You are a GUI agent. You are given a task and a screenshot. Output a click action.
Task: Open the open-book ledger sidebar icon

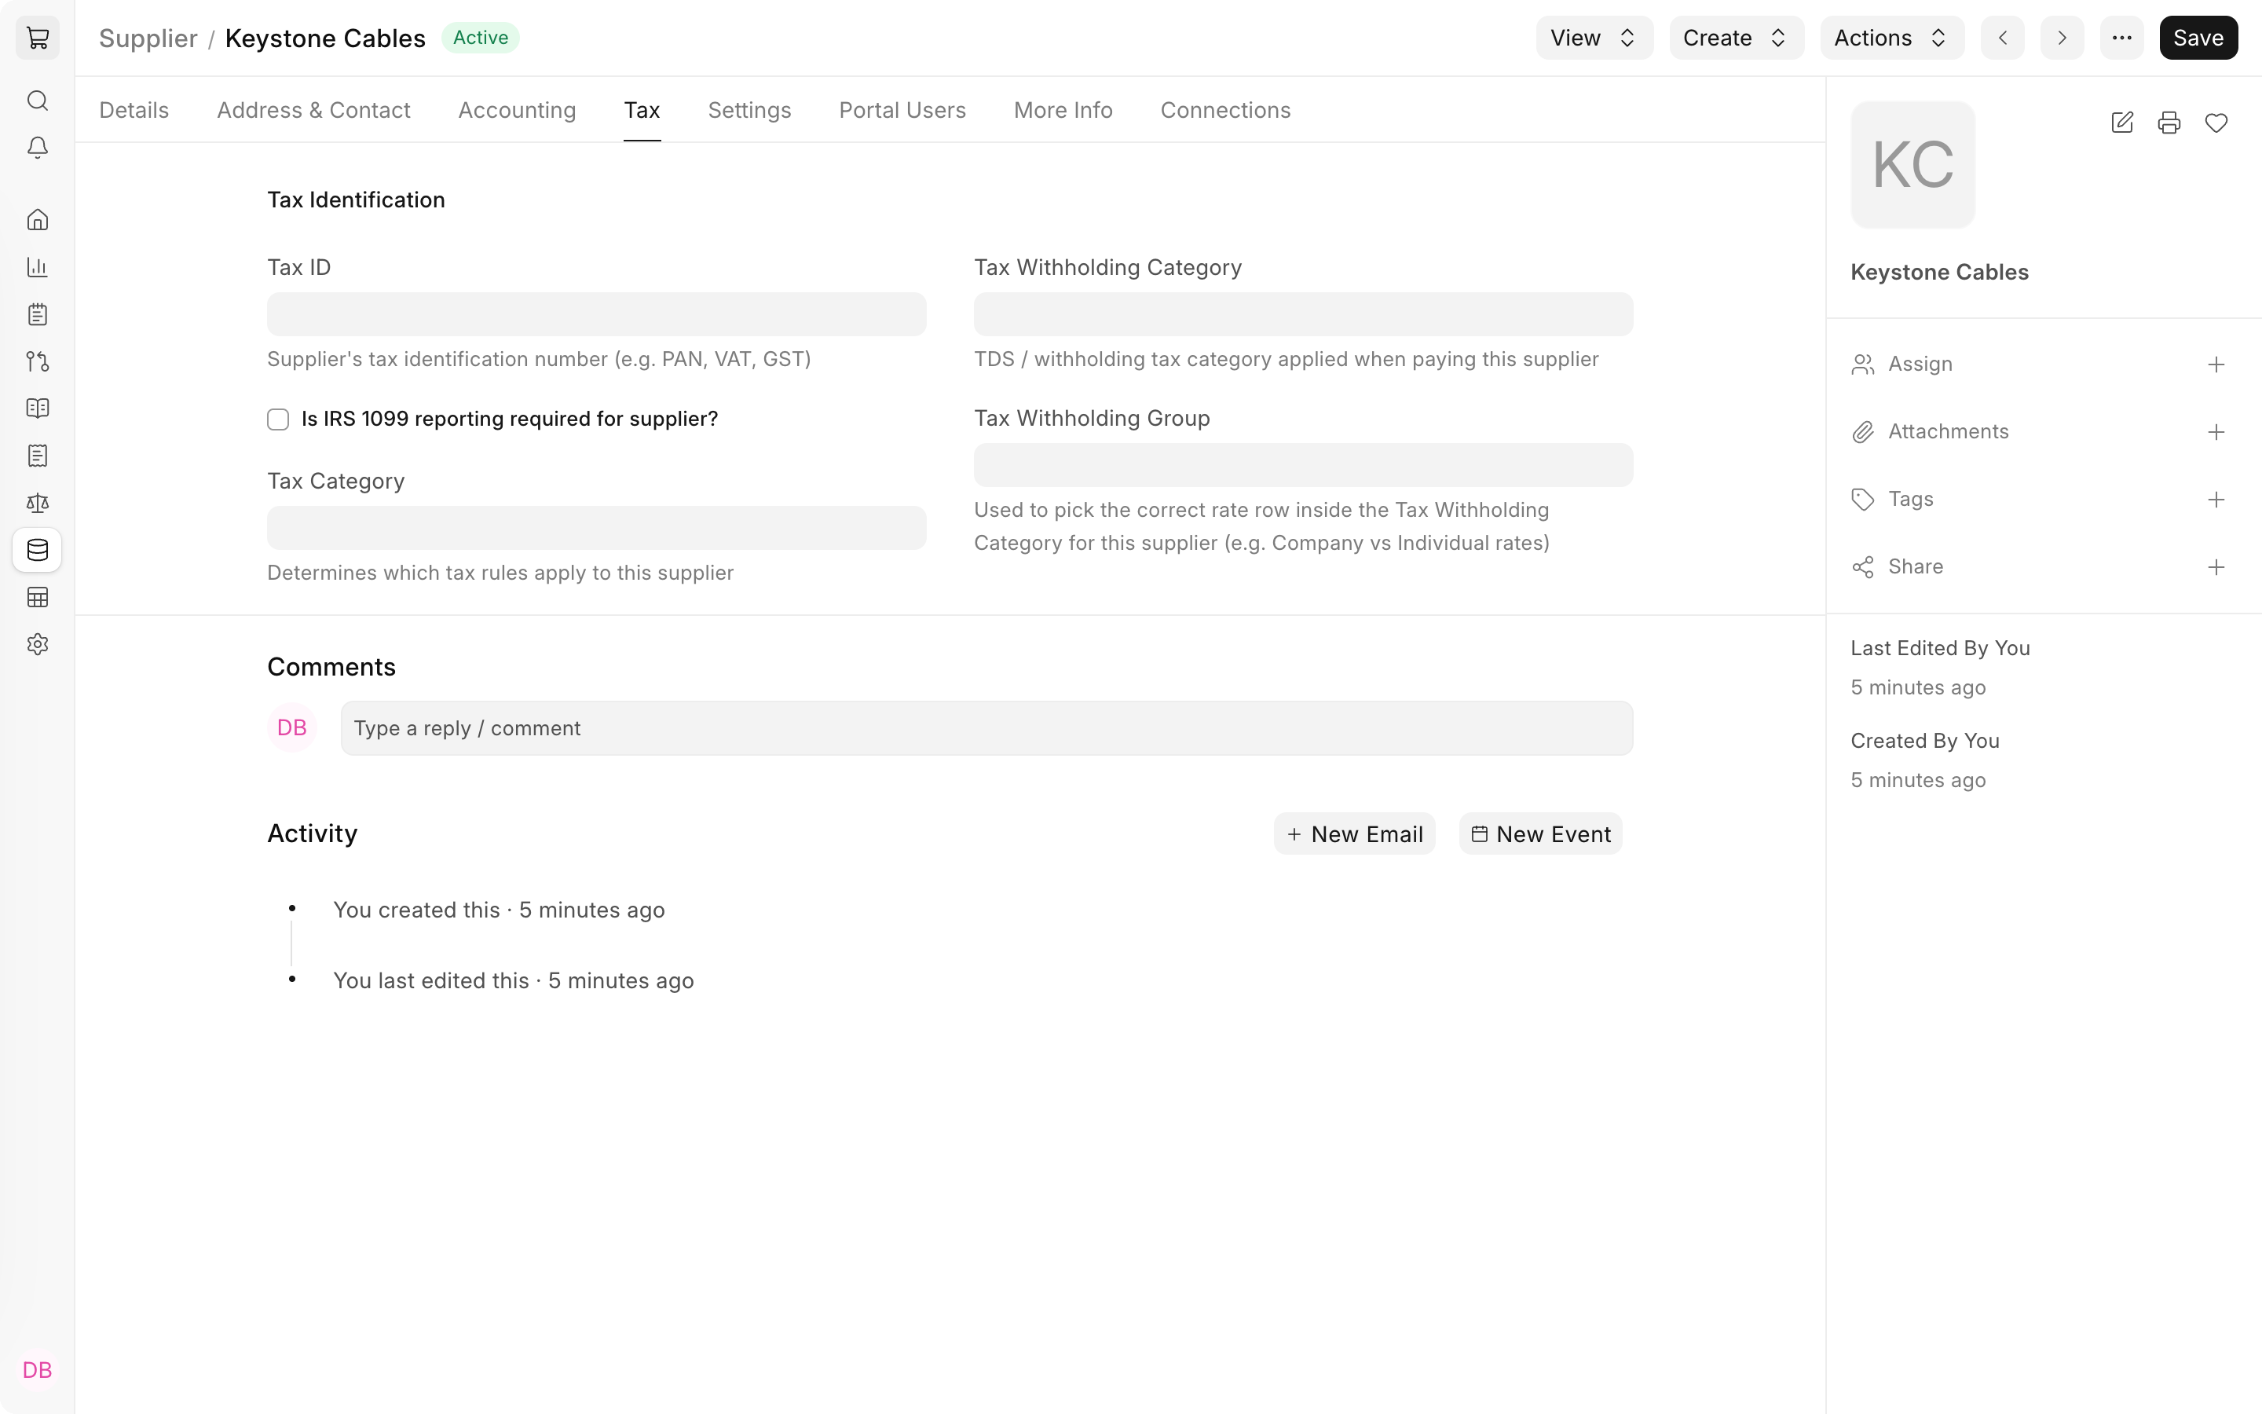pyautogui.click(x=38, y=408)
